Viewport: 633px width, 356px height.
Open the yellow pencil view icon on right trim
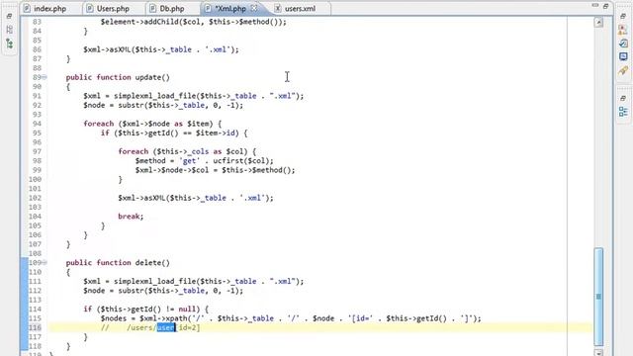(x=623, y=70)
